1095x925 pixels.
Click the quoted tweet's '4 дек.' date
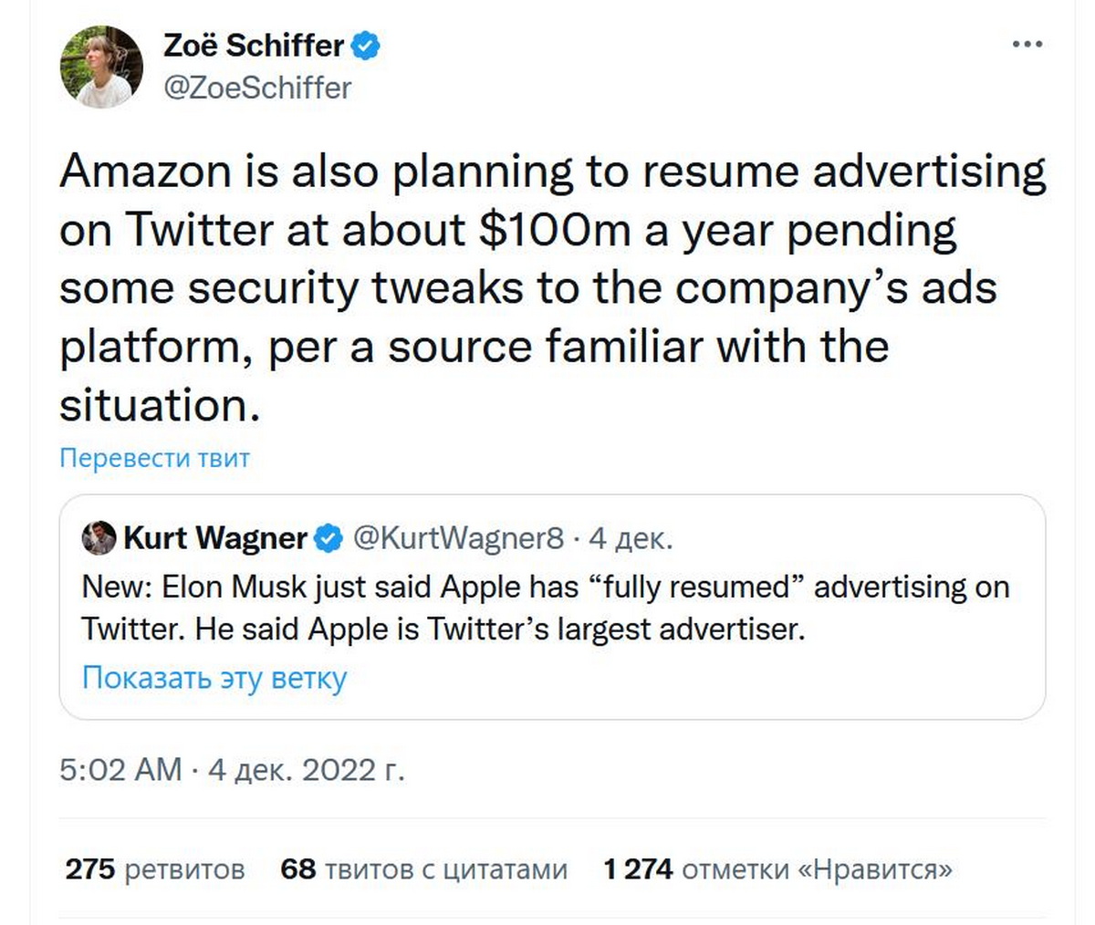click(631, 538)
